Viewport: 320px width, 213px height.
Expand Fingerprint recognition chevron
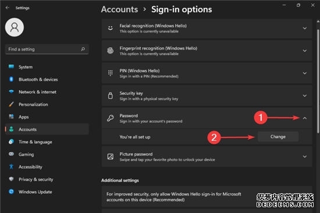305,51
